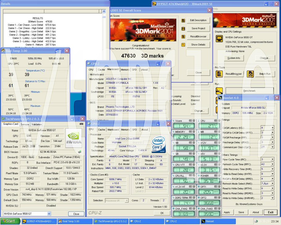Click the Batch Run icon in Pro Tools
Viewport: 281px width, 225px height.
[250, 74]
